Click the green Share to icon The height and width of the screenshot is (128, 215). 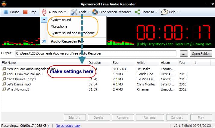pyautogui.click(x=137, y=12)
